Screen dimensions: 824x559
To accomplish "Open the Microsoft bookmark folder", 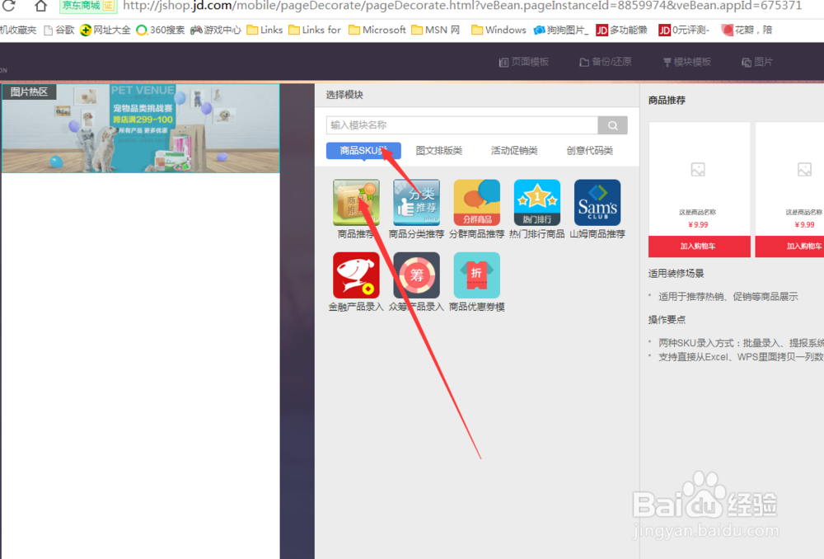I will tap(377, 30).
